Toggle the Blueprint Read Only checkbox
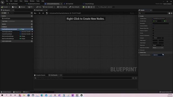This screenshot has height=97, width=173. 153,28
